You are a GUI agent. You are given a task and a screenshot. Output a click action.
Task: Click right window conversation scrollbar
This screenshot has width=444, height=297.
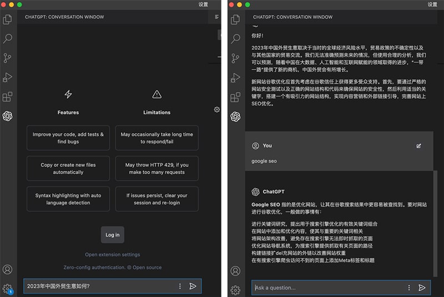435,224
